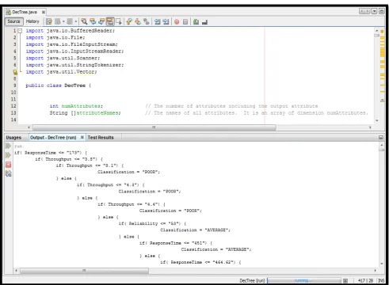Click the running progress bar in the status bar
This screenshot has width=389, height=285.
click(x=304, y=280)
